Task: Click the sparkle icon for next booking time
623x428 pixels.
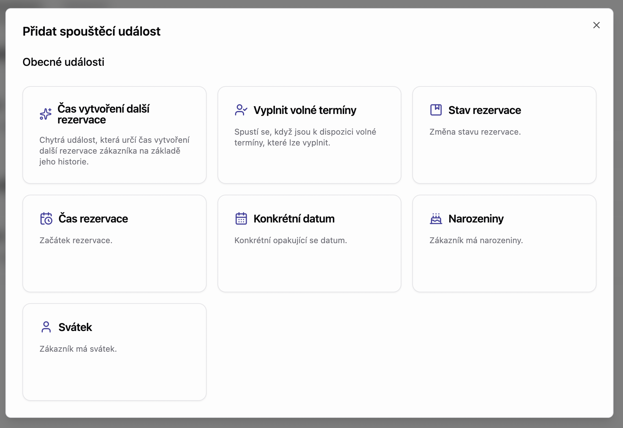Action: (45, 114)
